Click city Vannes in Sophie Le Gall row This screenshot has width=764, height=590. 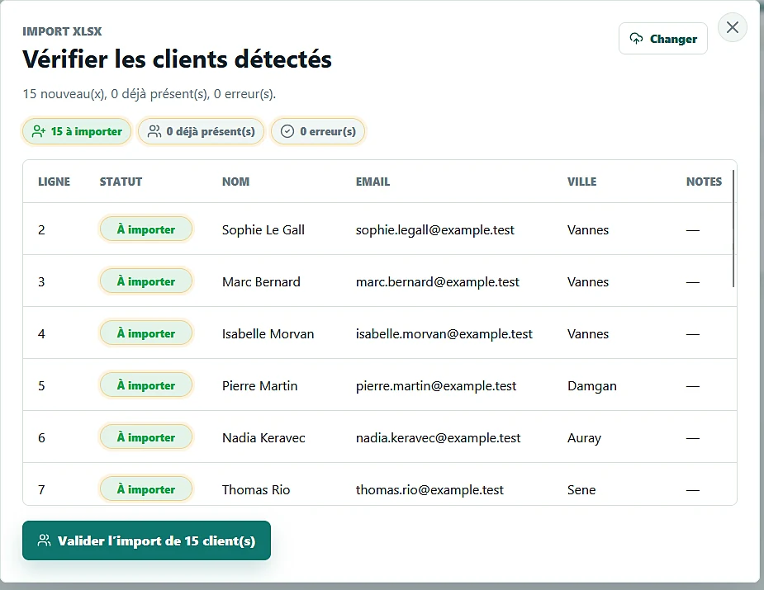coord(588,229)
